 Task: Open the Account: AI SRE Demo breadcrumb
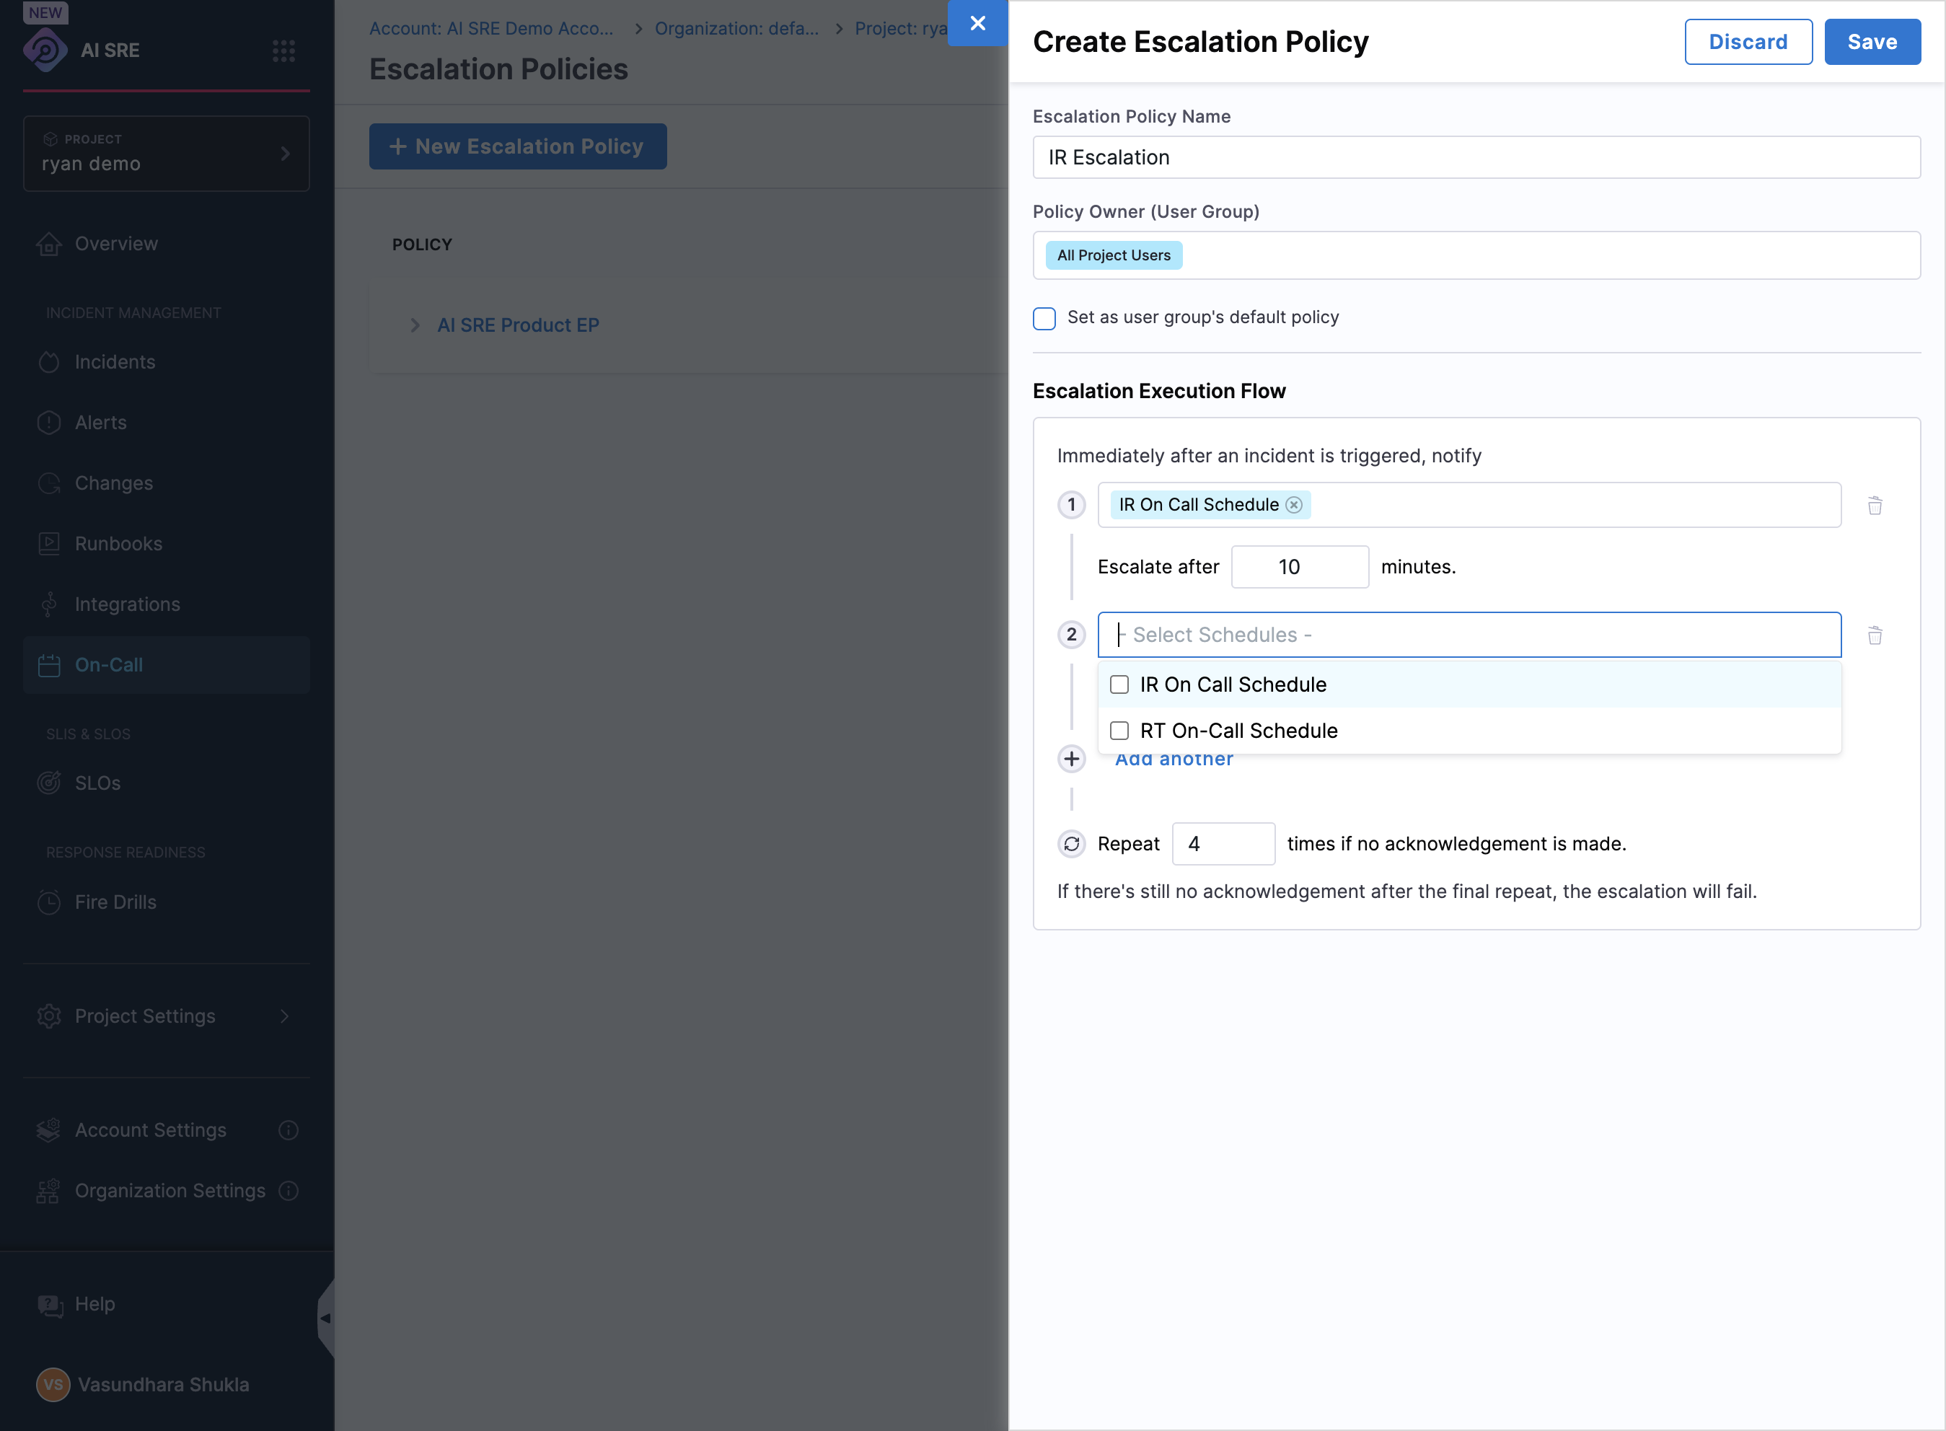(x=491, y=29)
